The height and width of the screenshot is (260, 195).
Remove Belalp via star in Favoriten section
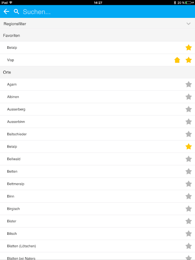(188, 48)
